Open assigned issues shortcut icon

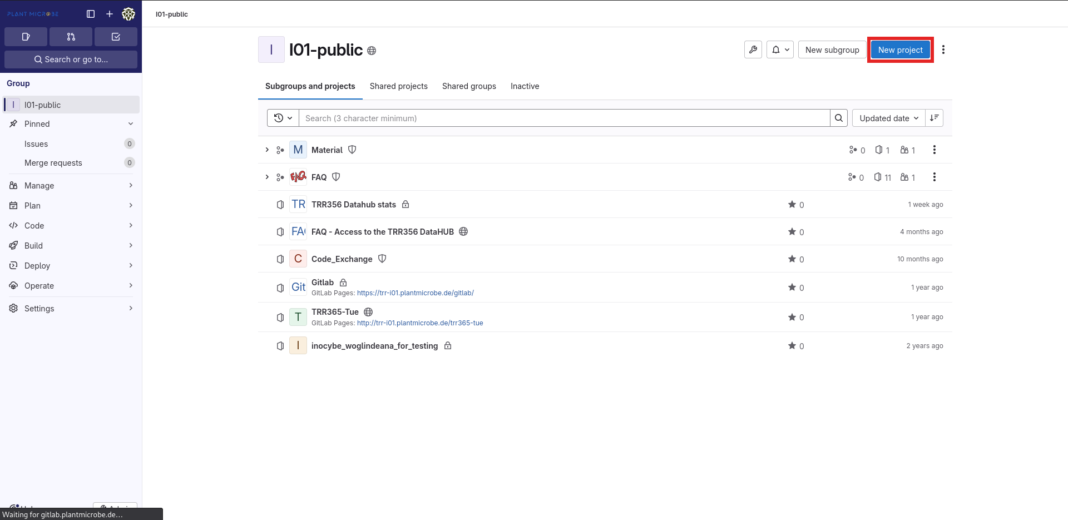click(x=26, y=37)
